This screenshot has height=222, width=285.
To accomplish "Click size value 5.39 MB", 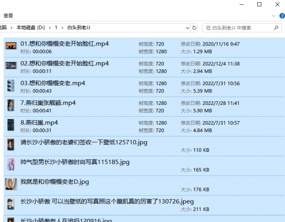I will (x=203, y=91).
